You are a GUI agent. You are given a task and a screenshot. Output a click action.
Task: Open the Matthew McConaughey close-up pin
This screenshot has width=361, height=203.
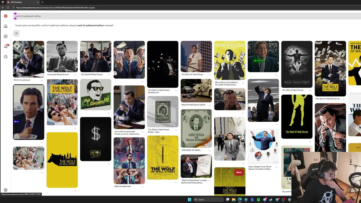click(28, 112)
